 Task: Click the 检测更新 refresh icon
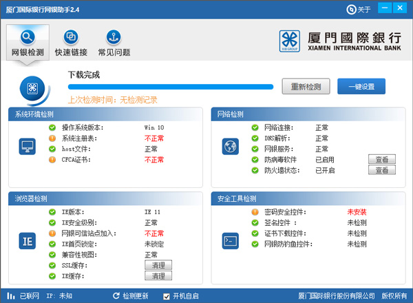[116, 296]
